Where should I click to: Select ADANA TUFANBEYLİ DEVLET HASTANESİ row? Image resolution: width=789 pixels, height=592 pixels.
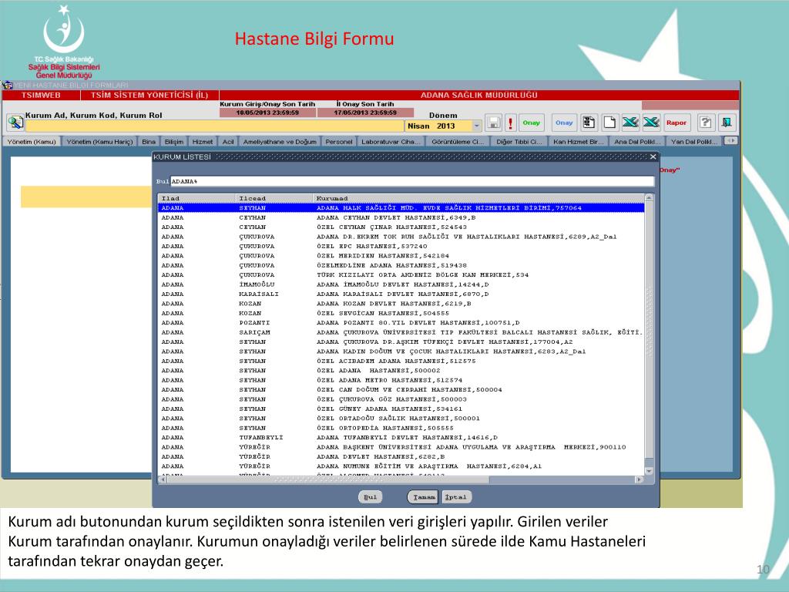tap(401, 438)
